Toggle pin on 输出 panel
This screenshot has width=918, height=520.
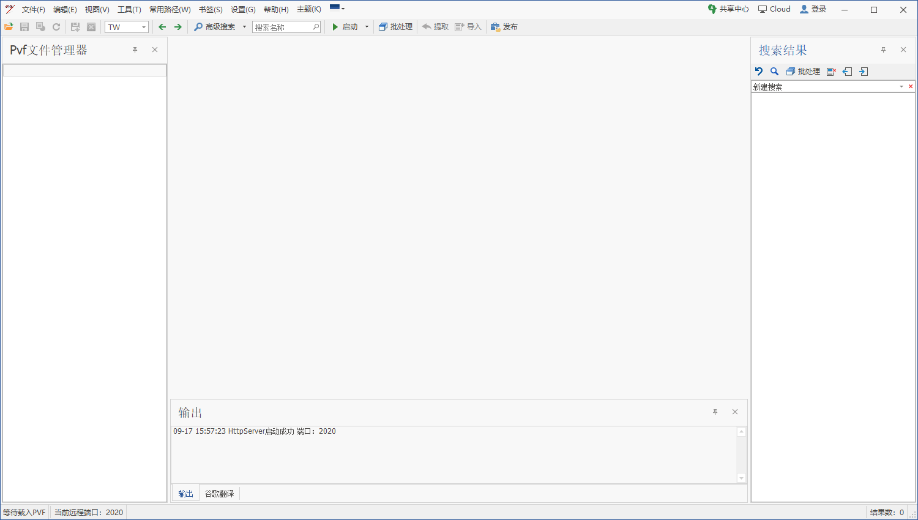715,412
